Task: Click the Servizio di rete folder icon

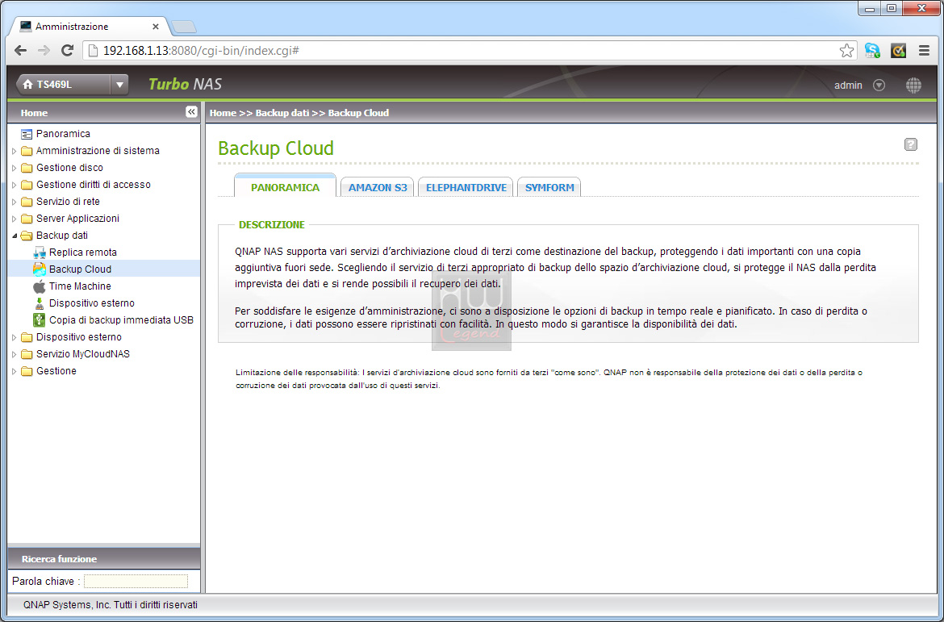Action: coord(27,201)
